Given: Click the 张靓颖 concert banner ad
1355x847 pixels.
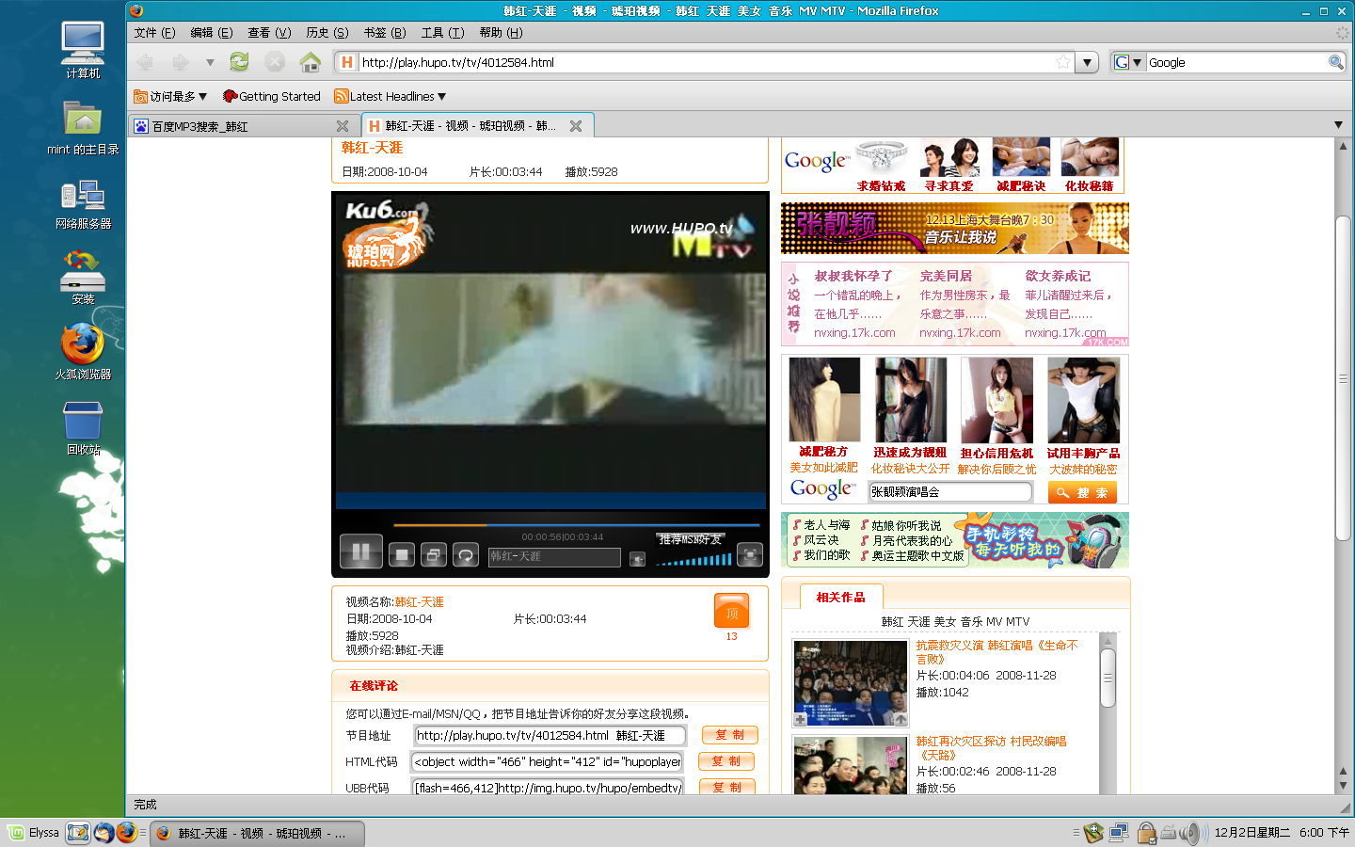Looking at the screenshot, I should [x=954, y=229].
